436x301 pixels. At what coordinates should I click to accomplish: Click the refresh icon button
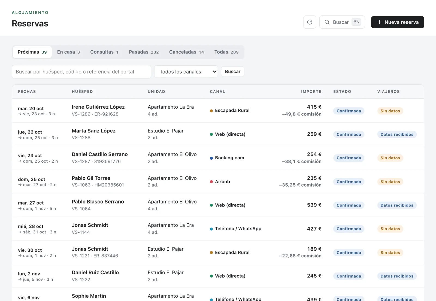[x=310, y=22]
